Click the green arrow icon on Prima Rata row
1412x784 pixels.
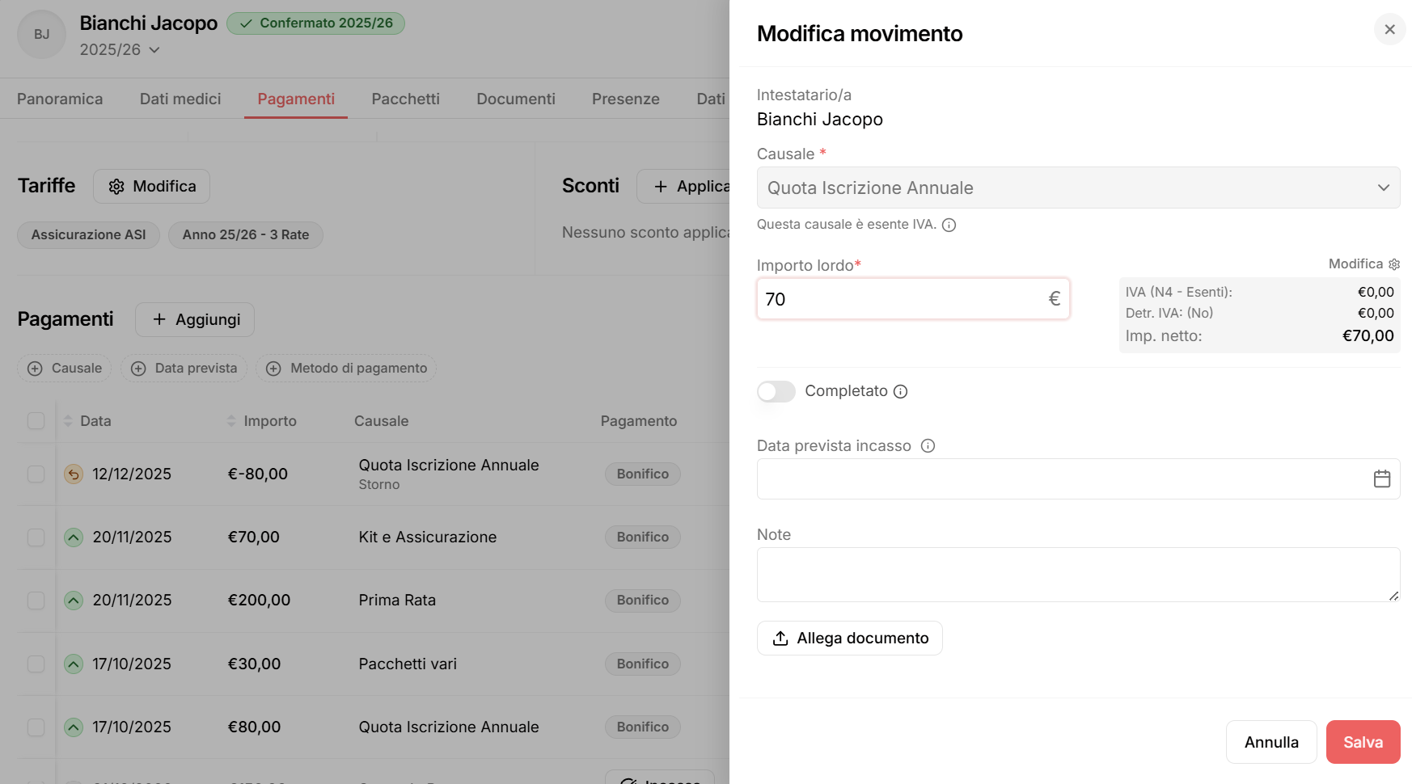tap(74, 601)
